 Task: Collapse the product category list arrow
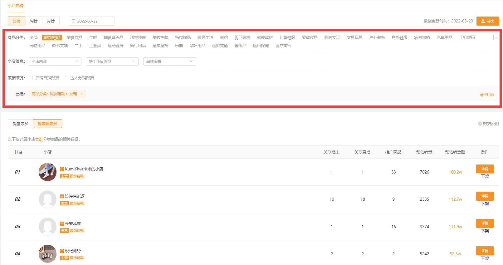tap(496, 38)
